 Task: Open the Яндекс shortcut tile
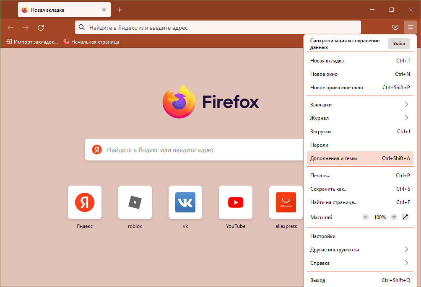coord(85,202)
